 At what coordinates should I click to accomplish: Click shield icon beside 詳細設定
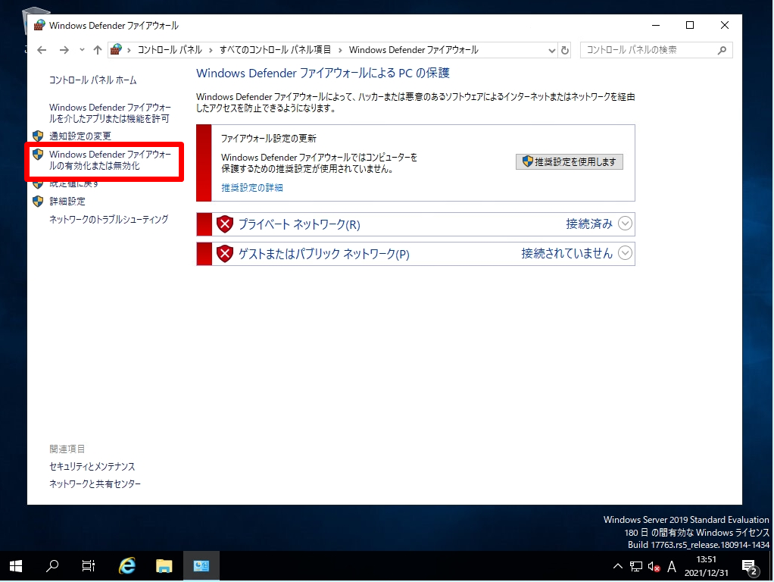tap(38, 201)
